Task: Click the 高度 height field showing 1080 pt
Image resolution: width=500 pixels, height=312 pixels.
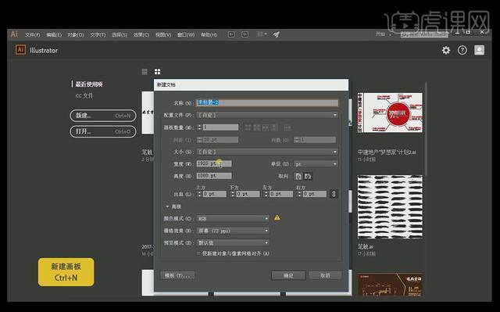Action: tap(214, 176)
